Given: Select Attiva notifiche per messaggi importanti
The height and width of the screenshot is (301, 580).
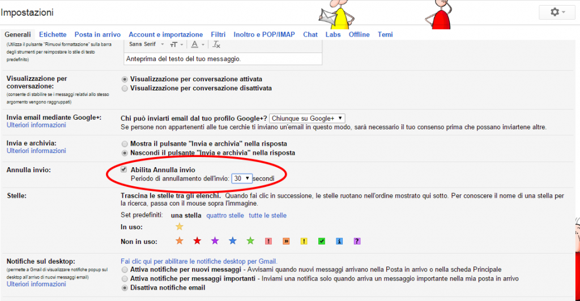Looking at the screenshot, I should [125, 279].
